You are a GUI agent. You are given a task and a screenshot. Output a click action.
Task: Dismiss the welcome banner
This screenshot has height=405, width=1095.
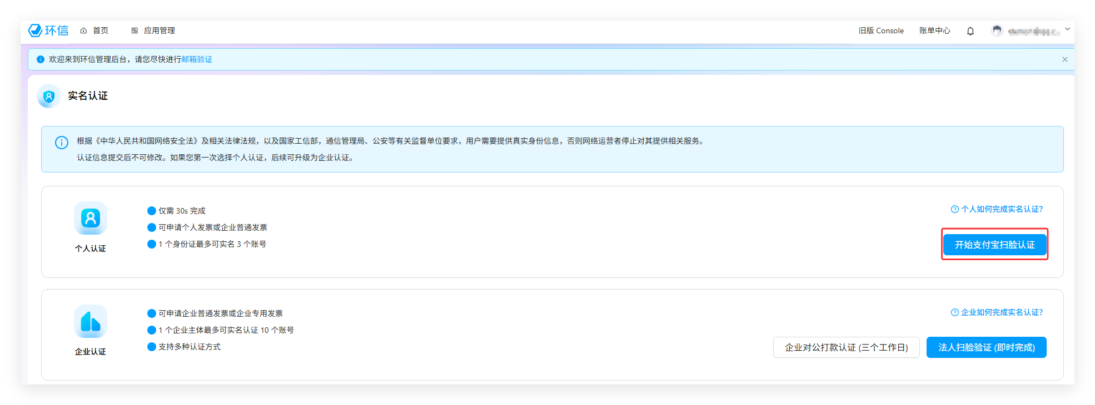point(1064,59)
